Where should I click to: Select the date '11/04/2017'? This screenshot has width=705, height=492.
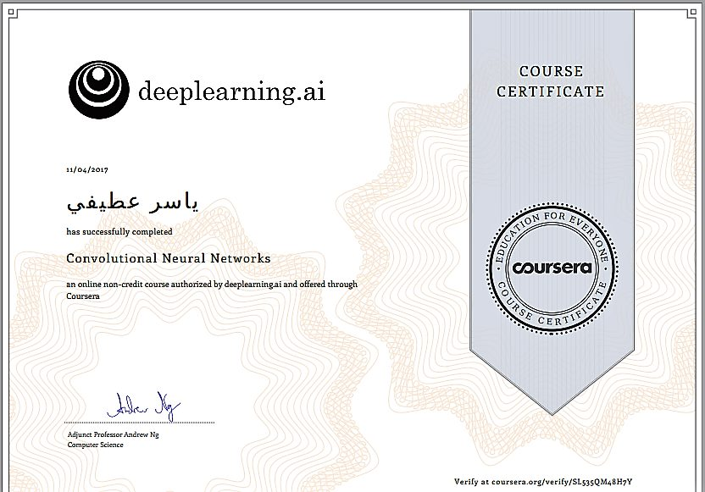(x=87, y=170)
